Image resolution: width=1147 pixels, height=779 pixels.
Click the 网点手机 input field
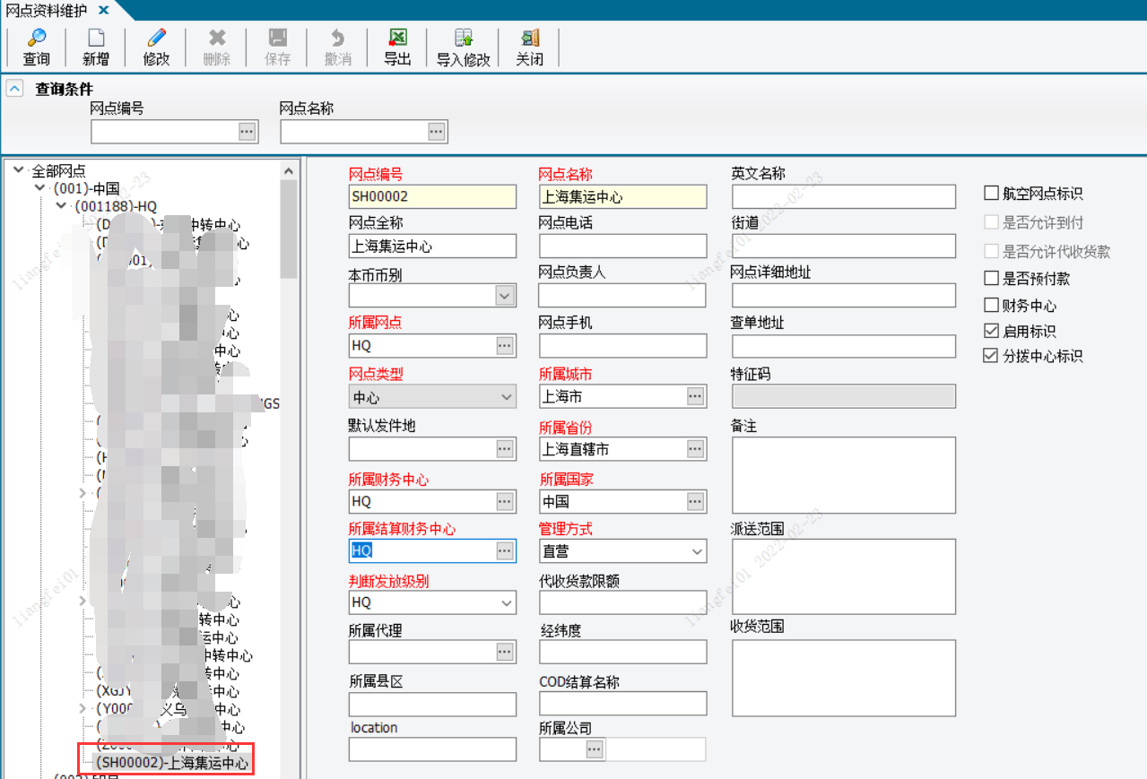(622, 346)
